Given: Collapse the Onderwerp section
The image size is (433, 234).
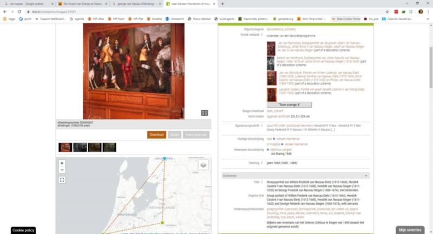Looking at the screenshot, I should [366, 176].
